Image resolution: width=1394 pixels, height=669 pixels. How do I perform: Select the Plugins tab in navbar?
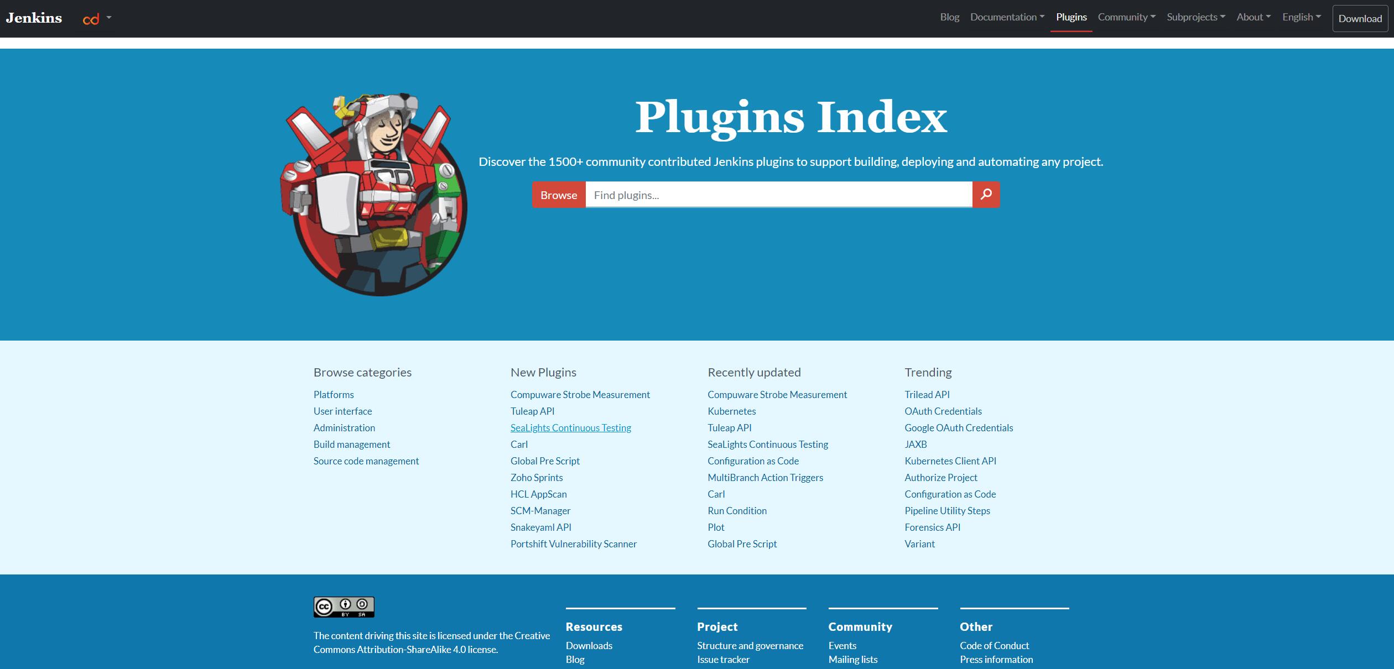pyautogui.click(x=1071, y=17)
